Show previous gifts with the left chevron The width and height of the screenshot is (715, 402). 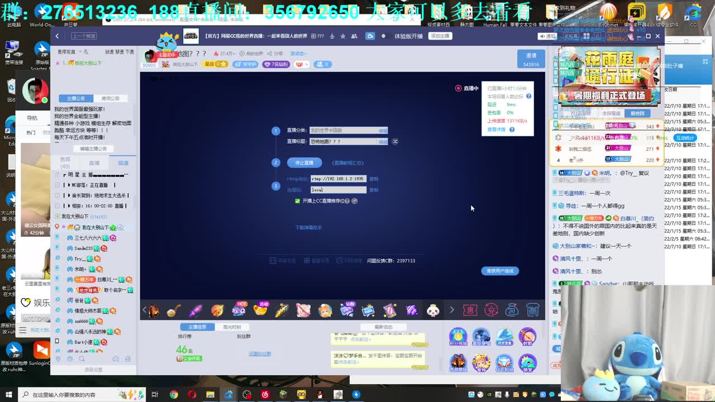[145, 310]
